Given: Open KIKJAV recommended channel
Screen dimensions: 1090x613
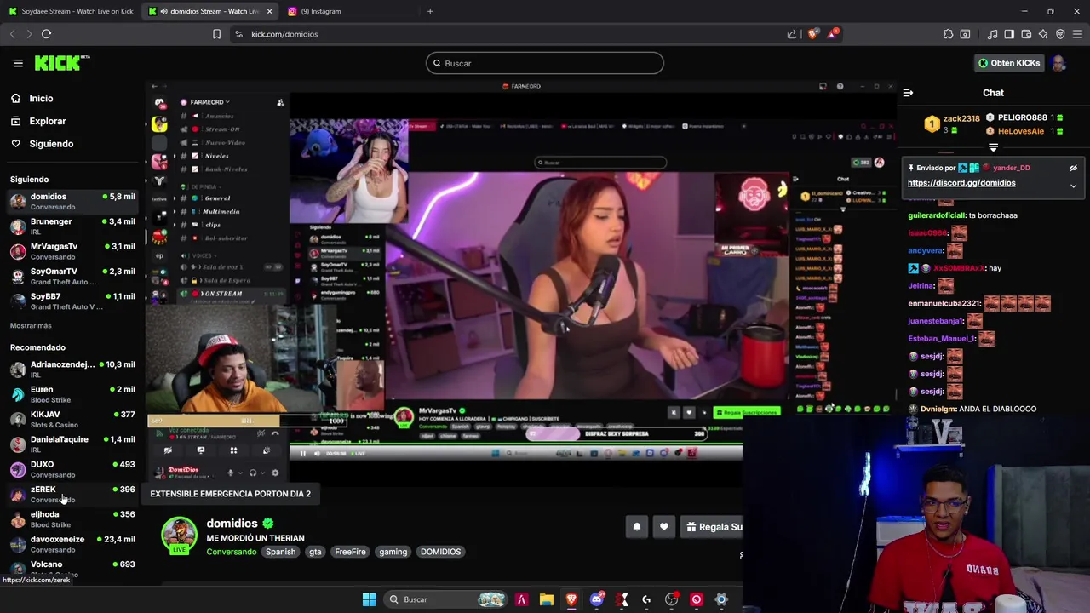Looking at the screenshot, I should (72, 419).
